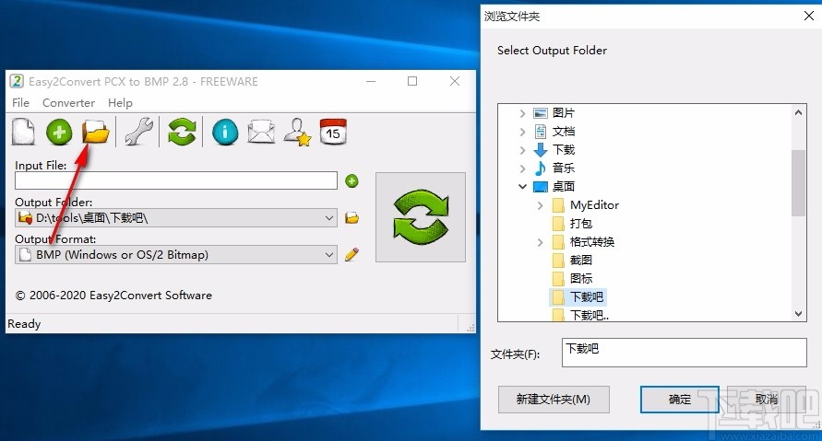Click the 桌面 desktop monitor icon
The image size is (822, 441).
point(540,187)
